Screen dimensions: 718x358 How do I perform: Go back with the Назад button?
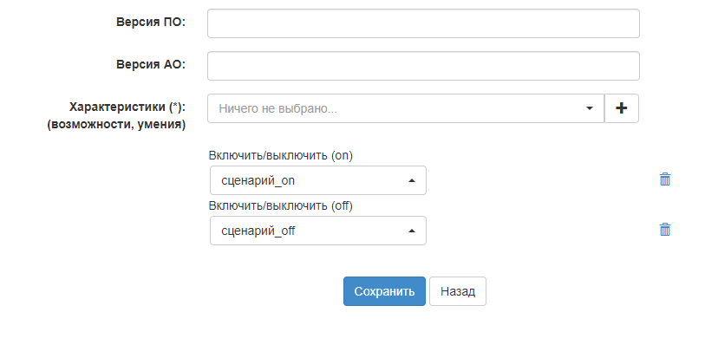(x=458, y=291)
